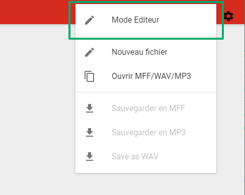This screenshot has width=245, height=195.
Task: Click blank space right of Mode Editeur text
Action: [187, 20]
